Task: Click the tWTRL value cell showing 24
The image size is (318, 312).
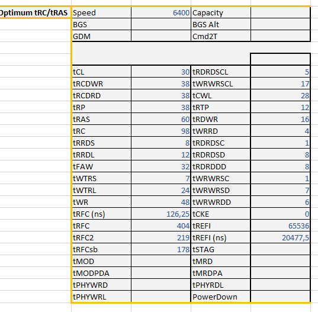Action: pyautogui.click(x=161, y=191)
